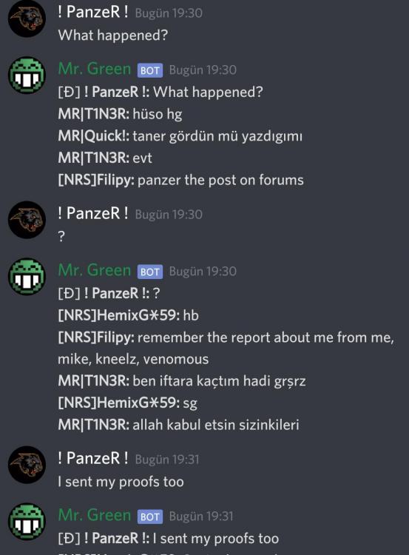The height and width of the screenshot is (555, 409).
Task: Click the BOT badge on the second Mr. Green message
Action: [x=150, y=272]
